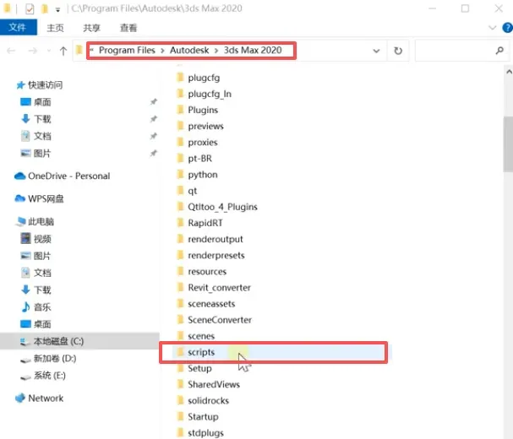Image resolution: width=513 pixels, height=439 pixels.
Task: Switch to the 共享 tab
Action: point(91,28)
